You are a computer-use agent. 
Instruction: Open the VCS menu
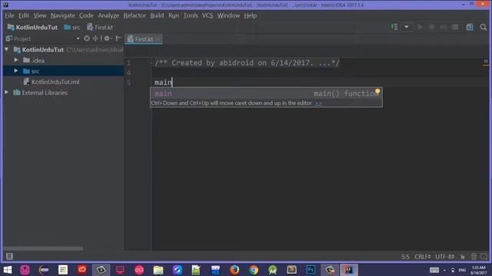[x=208, y=15]
